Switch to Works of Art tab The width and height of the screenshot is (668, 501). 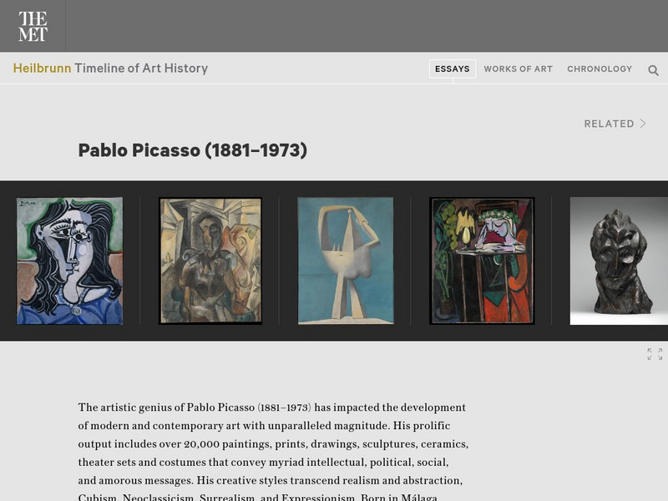point(518,69)
